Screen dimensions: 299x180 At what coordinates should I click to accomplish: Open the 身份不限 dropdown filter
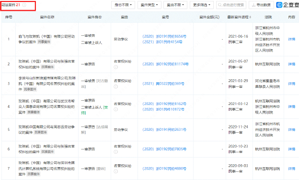(x=123, y=5)
